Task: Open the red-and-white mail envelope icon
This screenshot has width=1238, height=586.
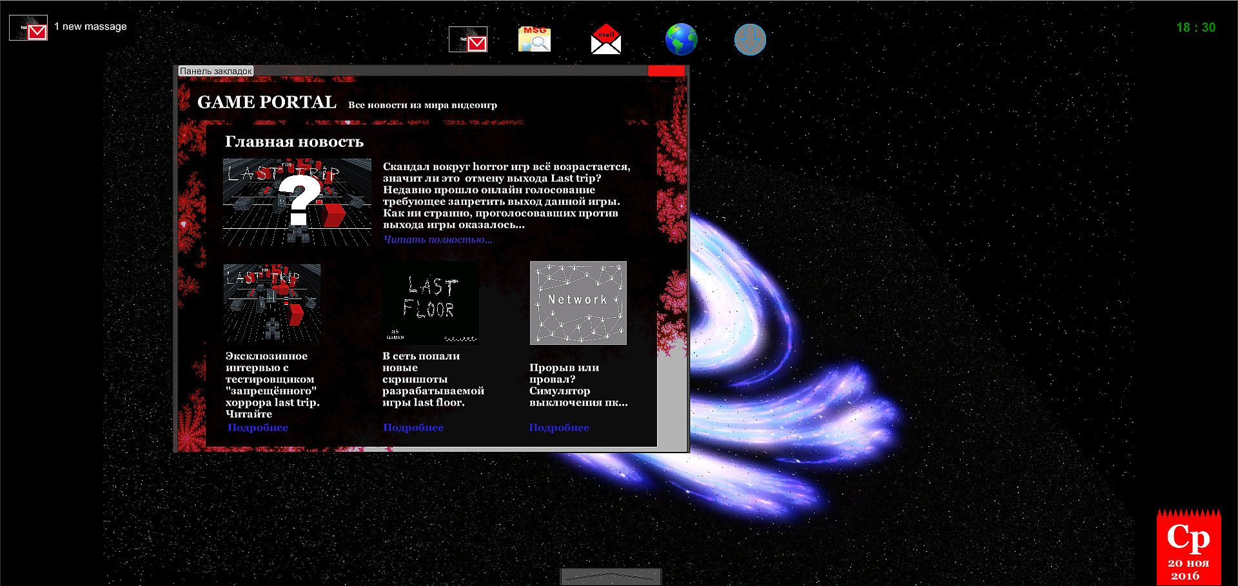Action: pyautogui.click(x=606, y=39)
